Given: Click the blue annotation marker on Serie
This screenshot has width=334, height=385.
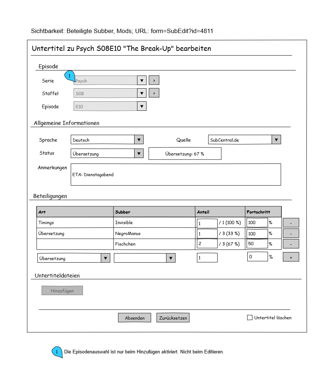Looking at the screenshot, I should (69, 76).
